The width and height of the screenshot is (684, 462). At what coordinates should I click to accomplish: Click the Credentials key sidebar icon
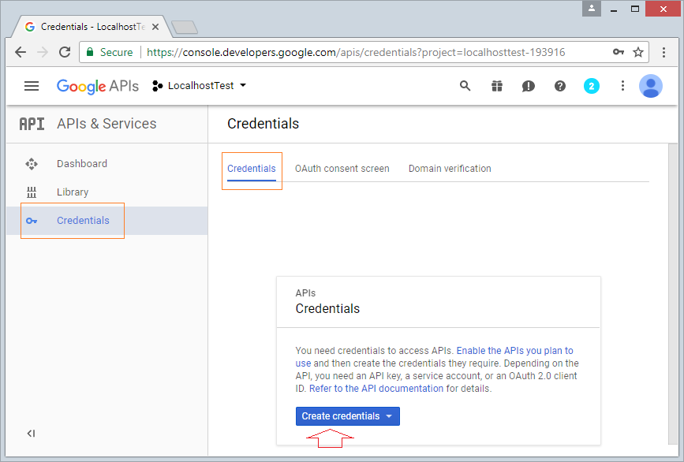[x=32, y=221]
